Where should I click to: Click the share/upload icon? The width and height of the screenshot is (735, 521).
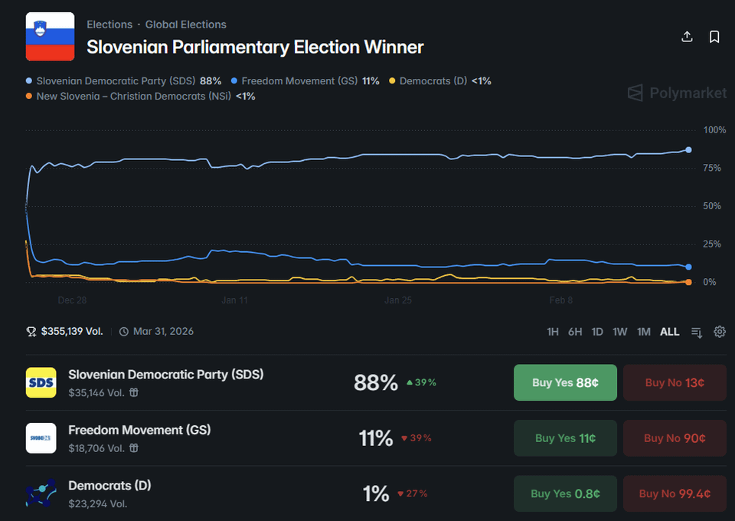click(687, 37)
